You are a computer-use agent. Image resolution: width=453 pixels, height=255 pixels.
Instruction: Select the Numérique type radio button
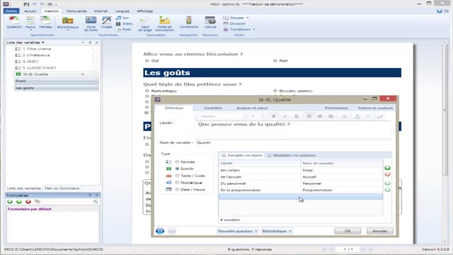click(x=177, y=183)
